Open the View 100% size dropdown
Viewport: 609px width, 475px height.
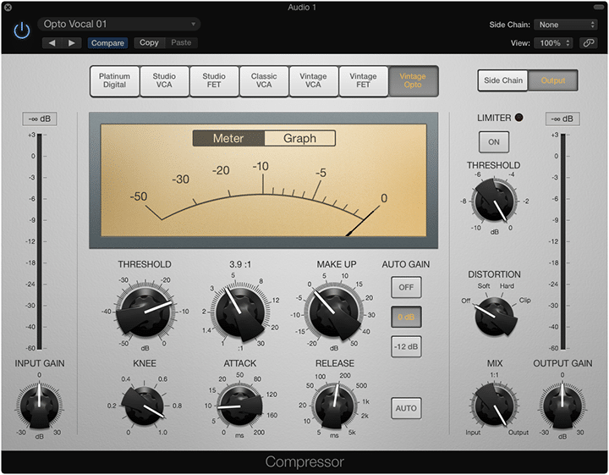553,42
